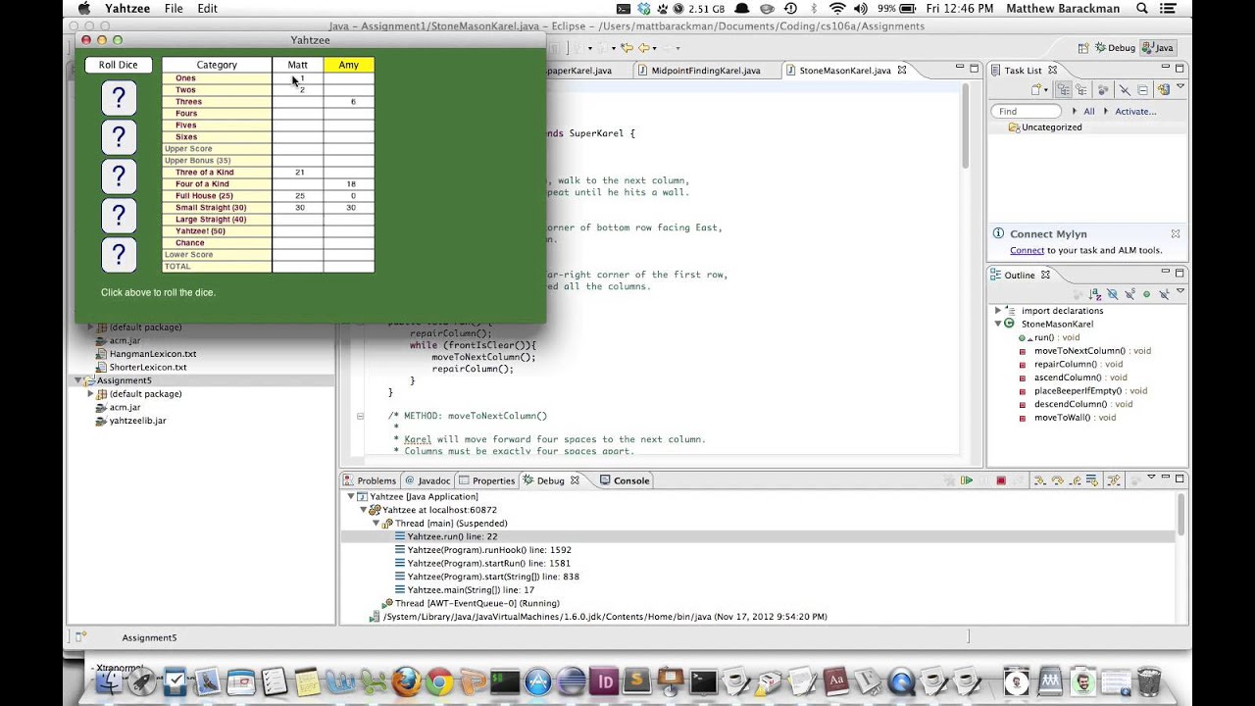Click Synchronize Changed icon in Task List
The height and width of the screenshot is (706, 1255).
(x=1164, y=89)
